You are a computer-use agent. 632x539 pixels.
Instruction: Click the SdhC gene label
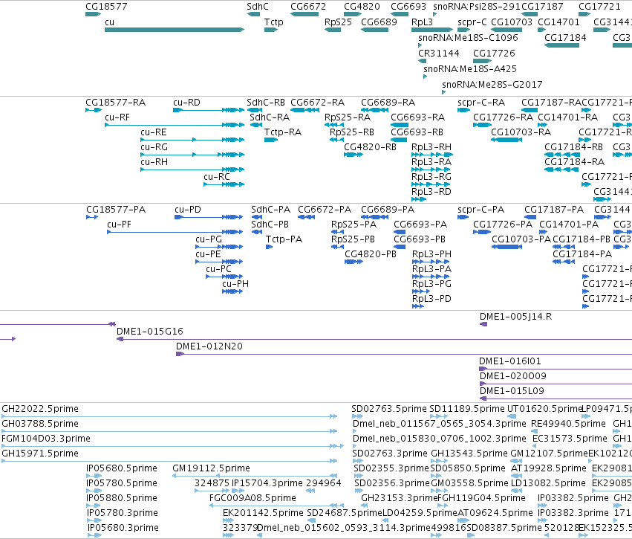tap(258, 7)
